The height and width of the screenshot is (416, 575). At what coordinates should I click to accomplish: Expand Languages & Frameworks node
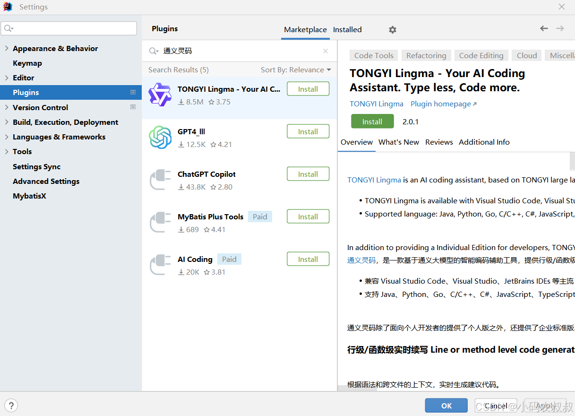point(6,137)
